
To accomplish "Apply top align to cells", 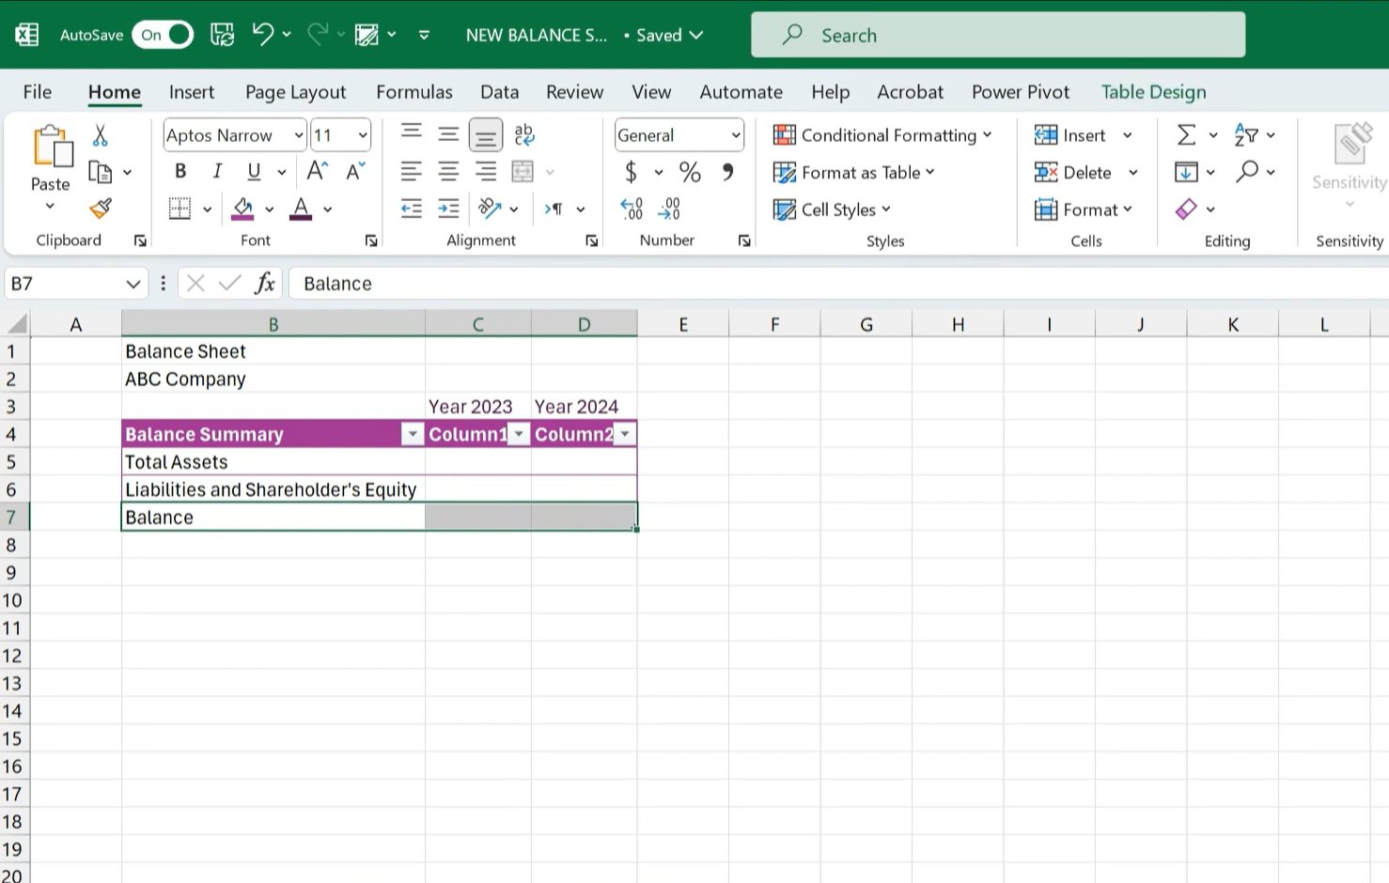I will click(411, 134).
